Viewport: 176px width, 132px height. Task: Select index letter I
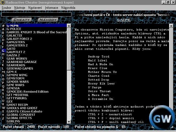(x=3, y=58)
